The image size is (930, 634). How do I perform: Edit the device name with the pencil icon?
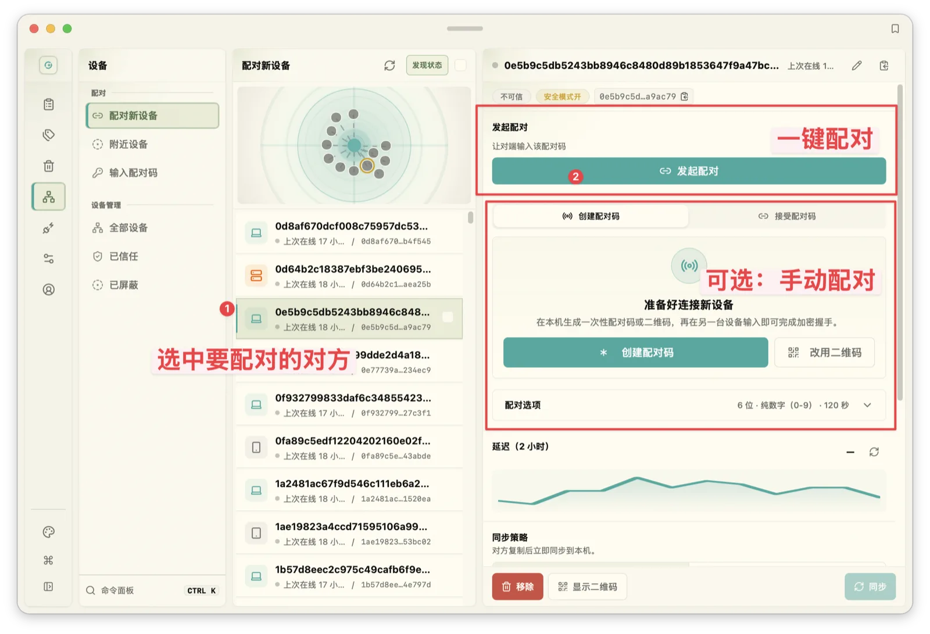(857, 66)
